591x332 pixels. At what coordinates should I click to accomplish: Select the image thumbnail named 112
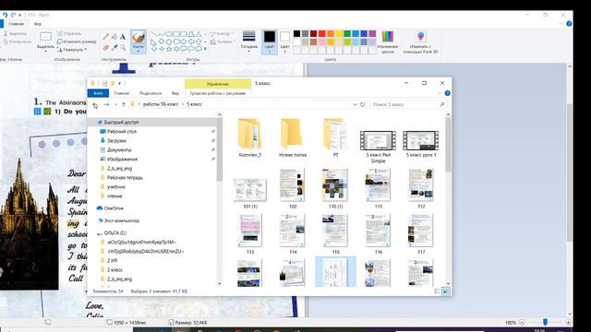coord(421,188)
